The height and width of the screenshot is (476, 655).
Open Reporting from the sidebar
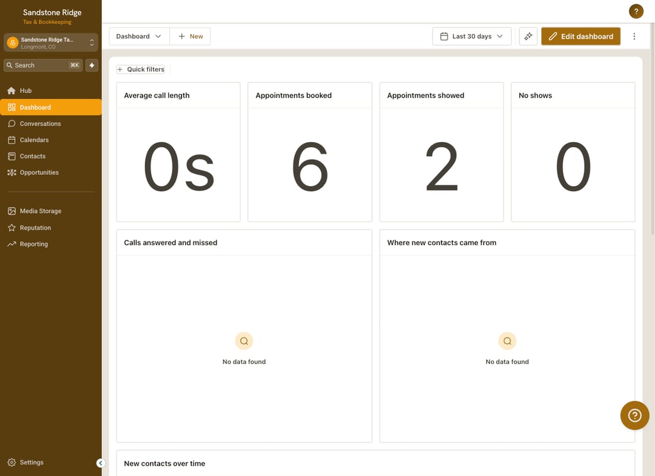[50, 244]
